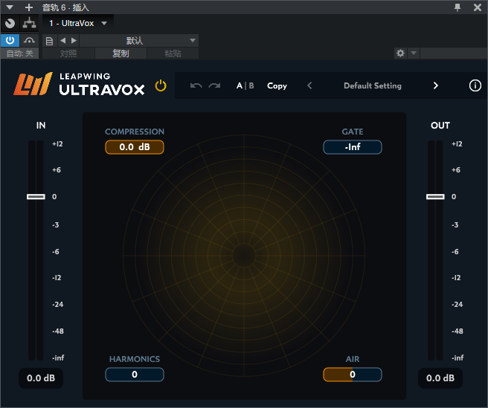Click the Harmonics value field
Image resolution: width=488 pixels, height=408 pixels.
135,375
